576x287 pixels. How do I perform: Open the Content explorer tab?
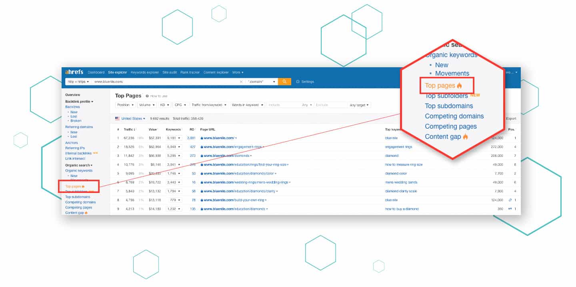pyautogui.click(x=216, y=72)
